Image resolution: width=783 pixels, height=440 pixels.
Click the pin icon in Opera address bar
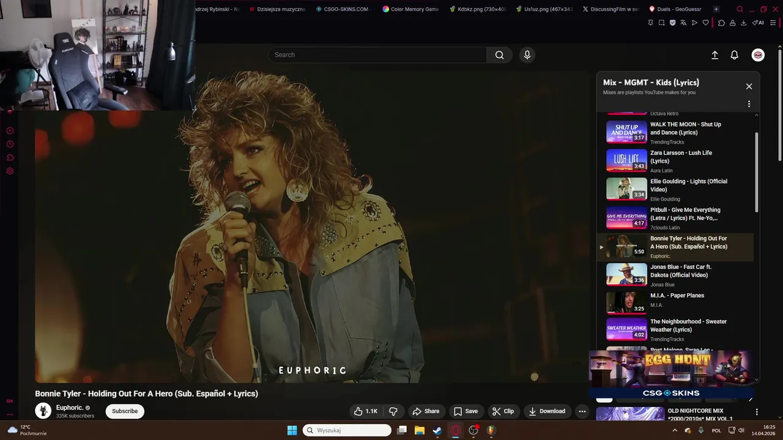[650, 23]
